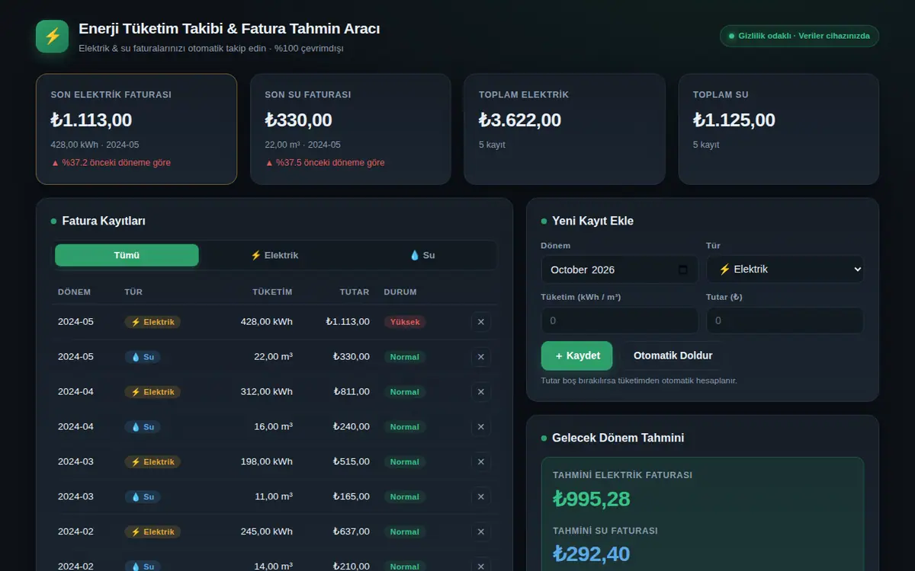Open the Son Elektrik Faturası card
Screen dimensions: 915x571
click(x=136, y=129)
